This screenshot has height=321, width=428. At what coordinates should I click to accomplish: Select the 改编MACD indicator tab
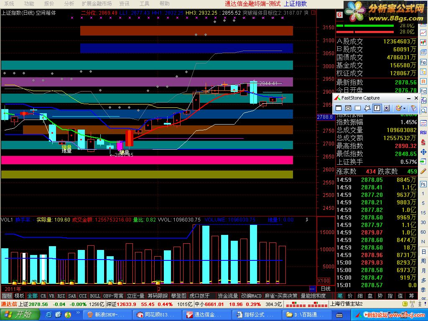[x=251, y=296]
